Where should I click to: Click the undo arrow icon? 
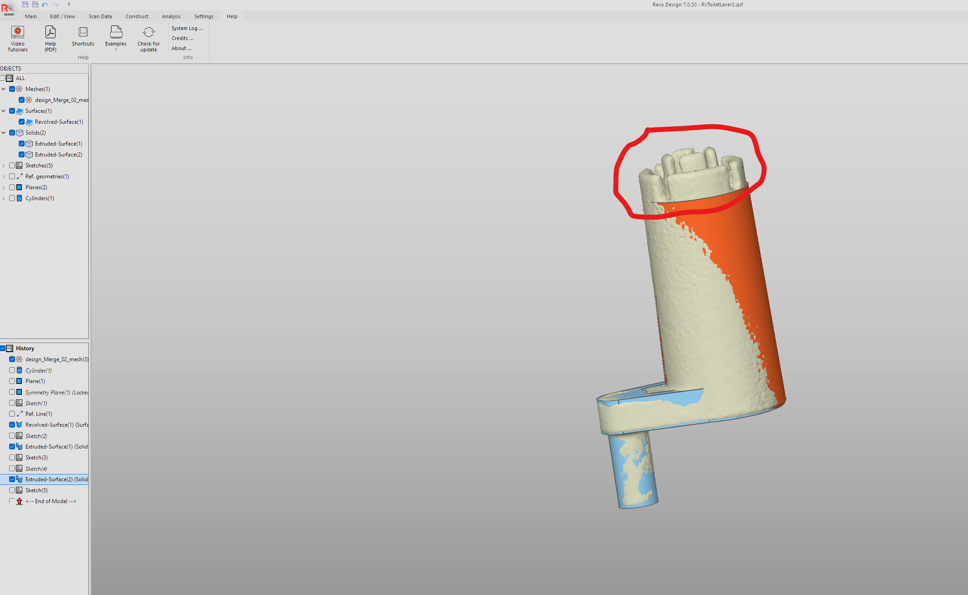point(45,5)
